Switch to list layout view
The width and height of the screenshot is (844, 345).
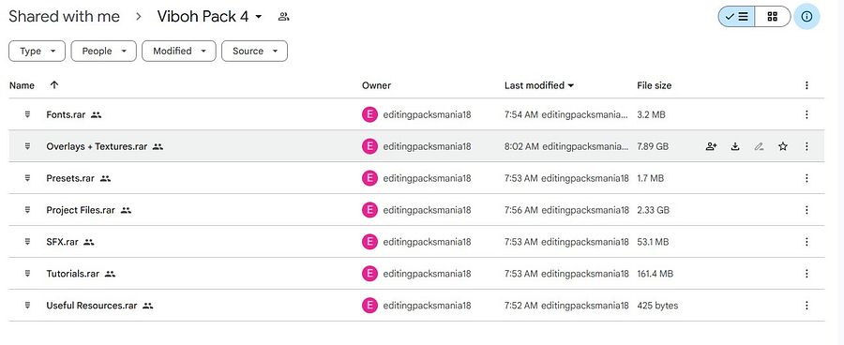coord(736,17)
